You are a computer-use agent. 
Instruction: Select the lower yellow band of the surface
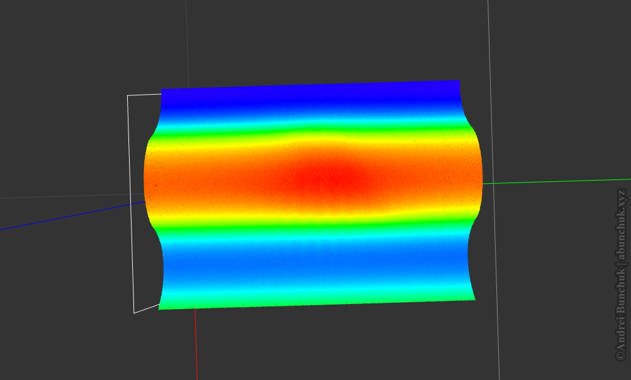pyautogui.click(x=312, y=221)
